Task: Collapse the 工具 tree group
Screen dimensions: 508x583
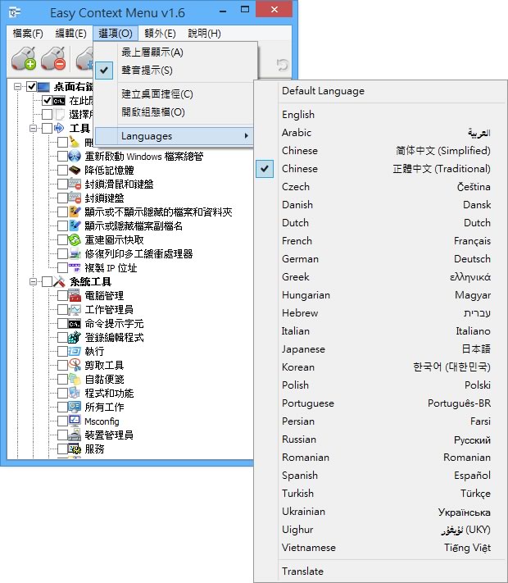Action: 33,128
